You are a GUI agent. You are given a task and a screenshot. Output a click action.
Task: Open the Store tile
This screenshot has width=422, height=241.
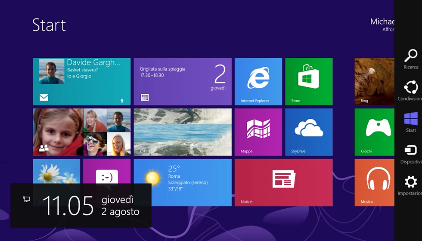coord(309,81)
